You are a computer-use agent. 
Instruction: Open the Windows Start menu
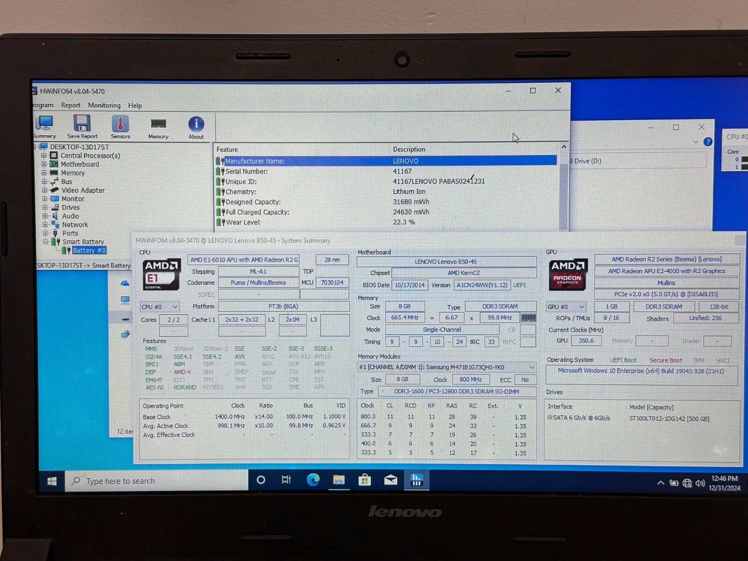tap(52, 481)
